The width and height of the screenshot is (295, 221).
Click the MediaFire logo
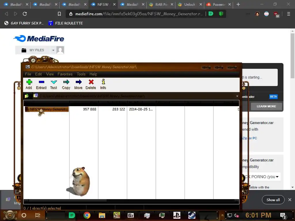[39, 39]
